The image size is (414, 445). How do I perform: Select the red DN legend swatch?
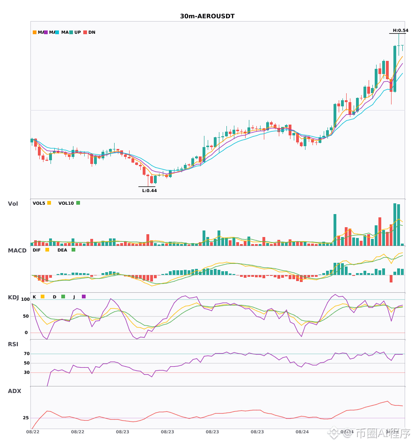click(x=85, y=32)
